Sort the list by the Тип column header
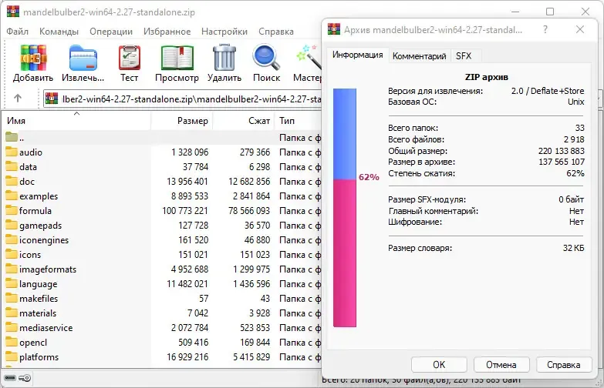This screenshot has height=388, width=604. tap(298, 121)
